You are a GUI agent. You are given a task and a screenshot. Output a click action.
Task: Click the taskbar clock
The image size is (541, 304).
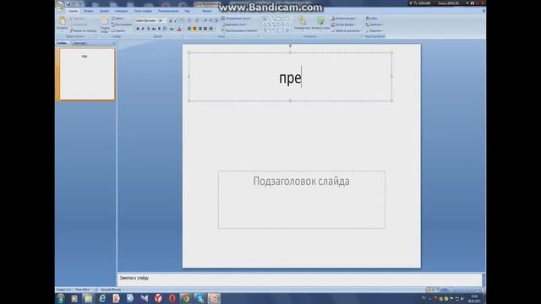[475, 298]
